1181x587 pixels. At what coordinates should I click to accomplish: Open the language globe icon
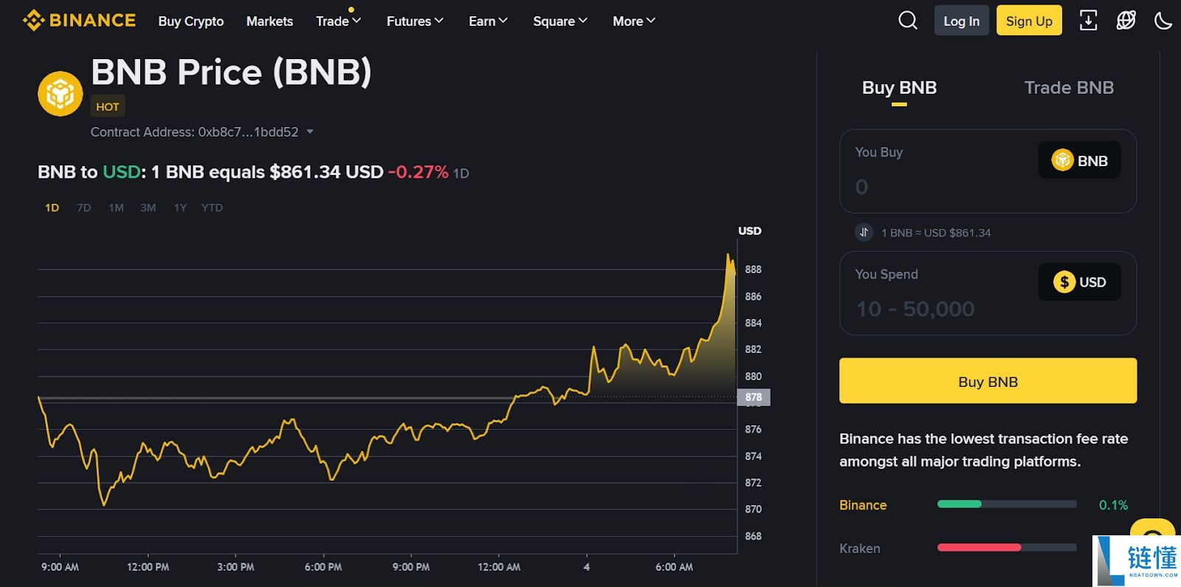tap(1126, 21)
